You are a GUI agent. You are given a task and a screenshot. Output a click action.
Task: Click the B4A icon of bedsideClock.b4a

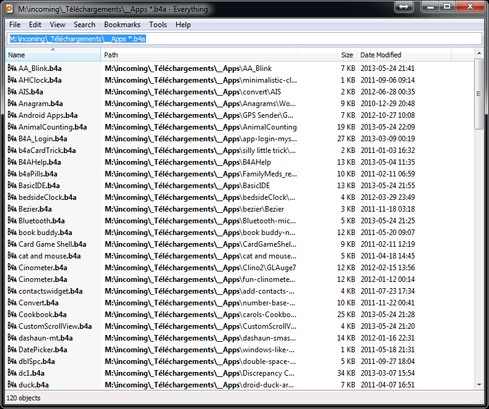click(12, 197)
